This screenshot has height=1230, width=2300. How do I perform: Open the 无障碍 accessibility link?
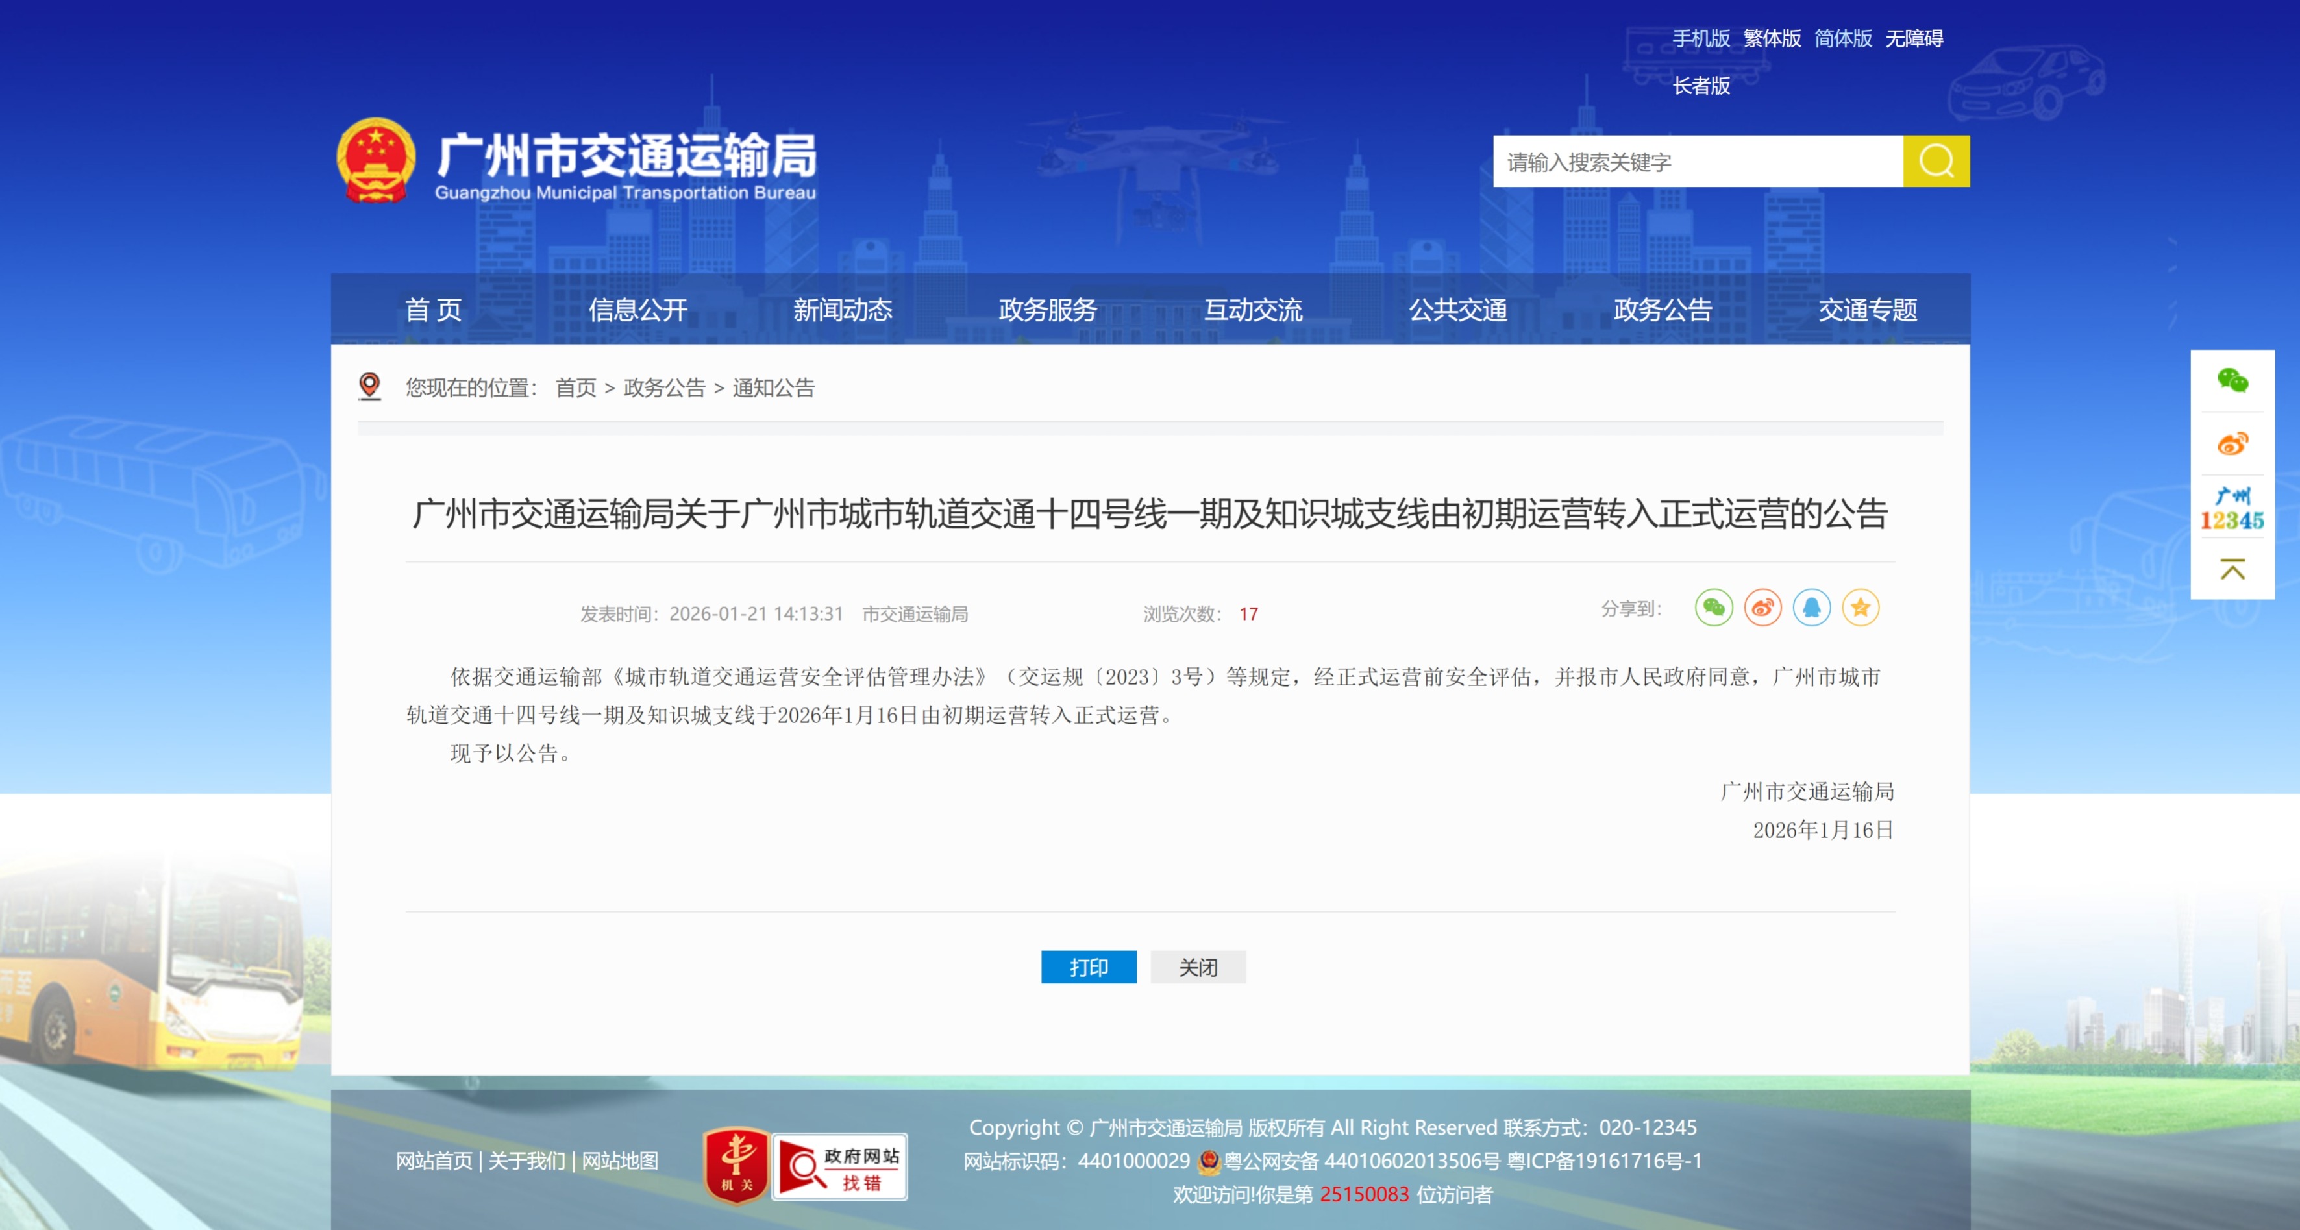coord(1912,38)
